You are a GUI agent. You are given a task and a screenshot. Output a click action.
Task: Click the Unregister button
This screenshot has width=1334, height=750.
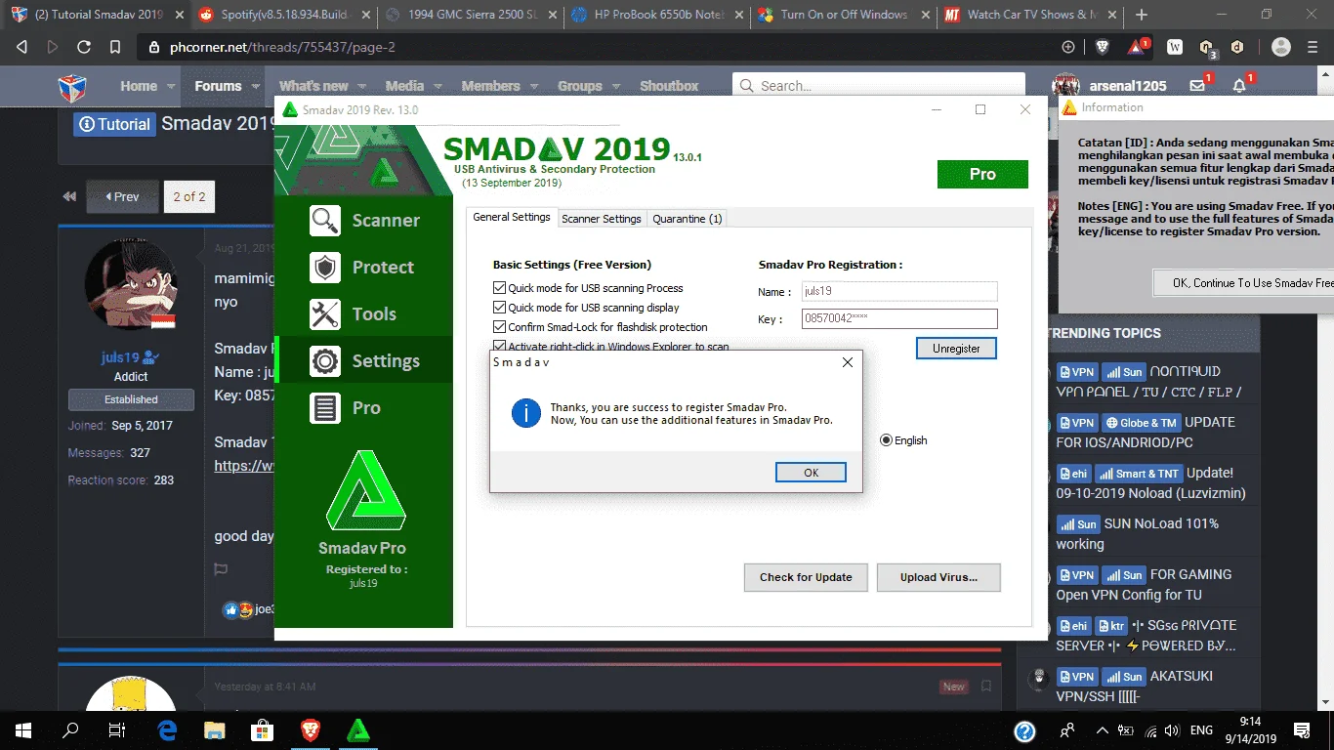(x=956, y=348)
